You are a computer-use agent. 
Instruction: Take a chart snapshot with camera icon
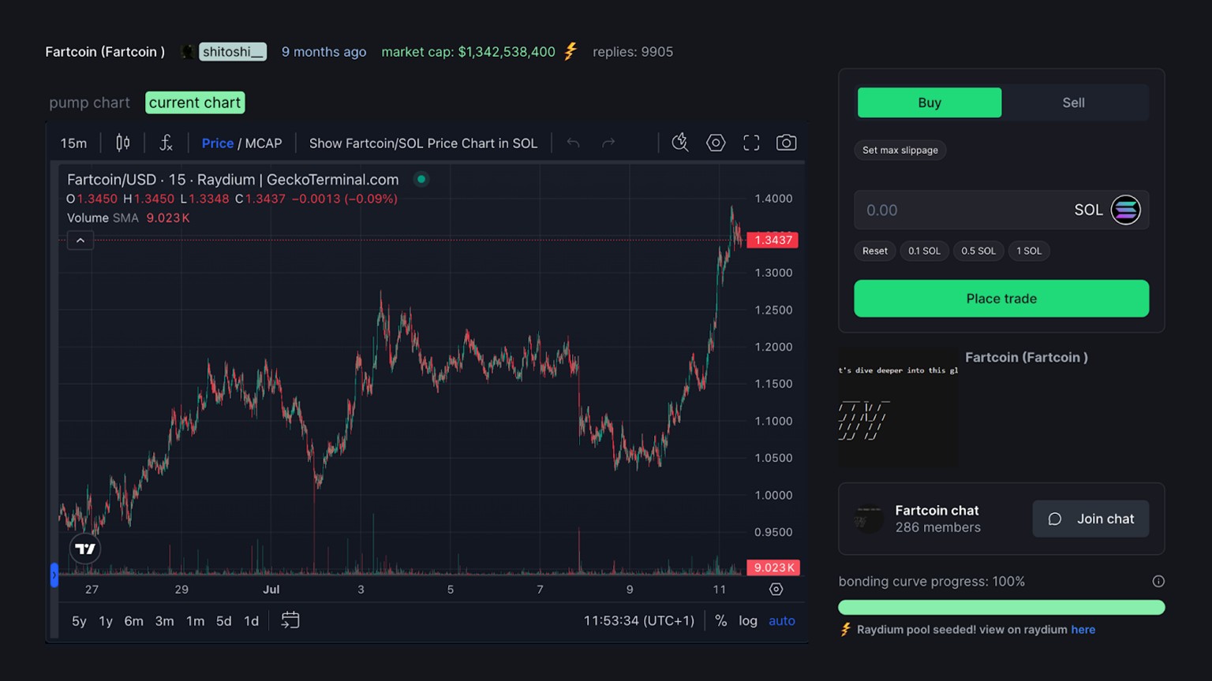coord(787,143)
